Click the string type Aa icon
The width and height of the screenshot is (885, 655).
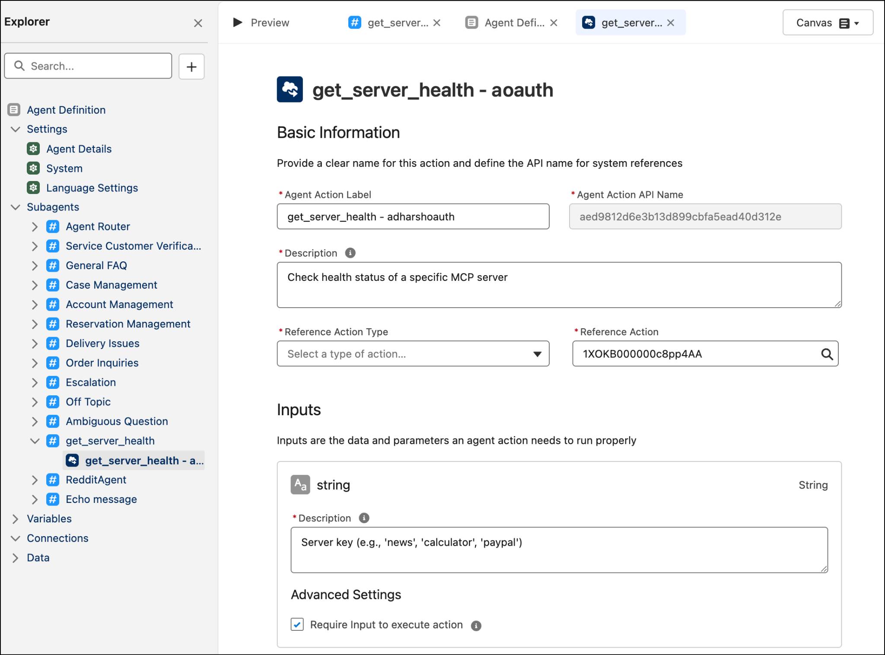tap(300, 485)
